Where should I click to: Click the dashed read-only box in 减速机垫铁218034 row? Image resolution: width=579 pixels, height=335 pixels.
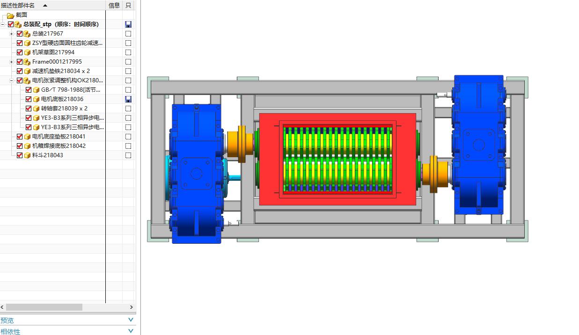pos(128,71)
